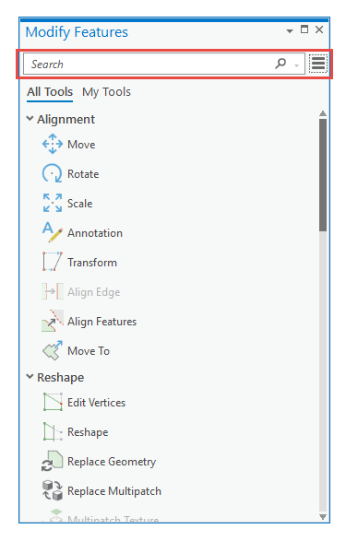The width and height of the screenshot is (346, 541).
Task: Choose the Rotate tool icon
Action: [53, 173]
